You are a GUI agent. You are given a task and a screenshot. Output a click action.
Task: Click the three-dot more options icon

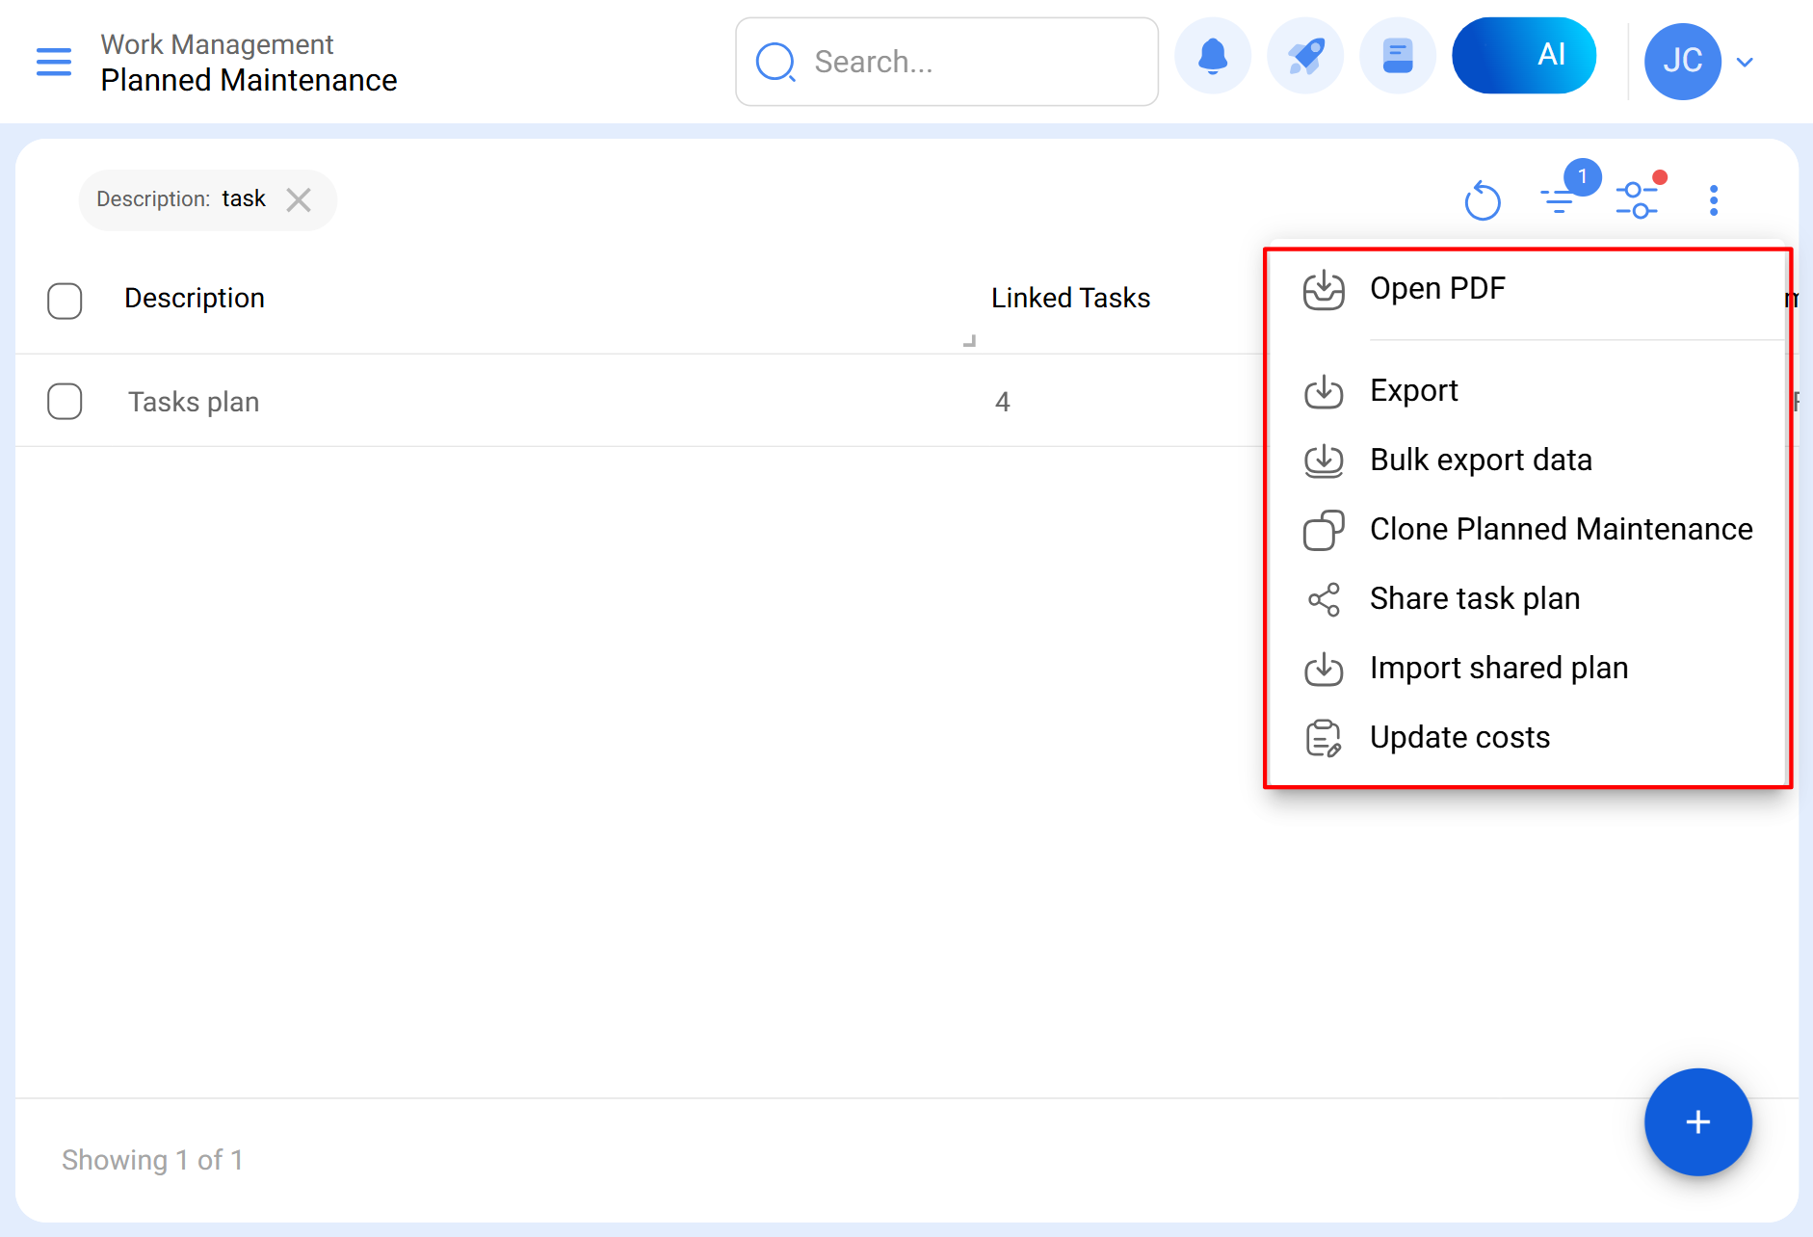(x=1713, y=200)
